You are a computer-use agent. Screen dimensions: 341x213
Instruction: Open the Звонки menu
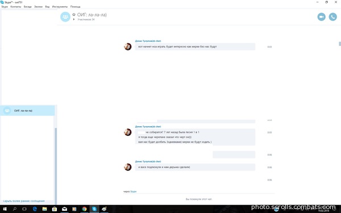(38, 7)
